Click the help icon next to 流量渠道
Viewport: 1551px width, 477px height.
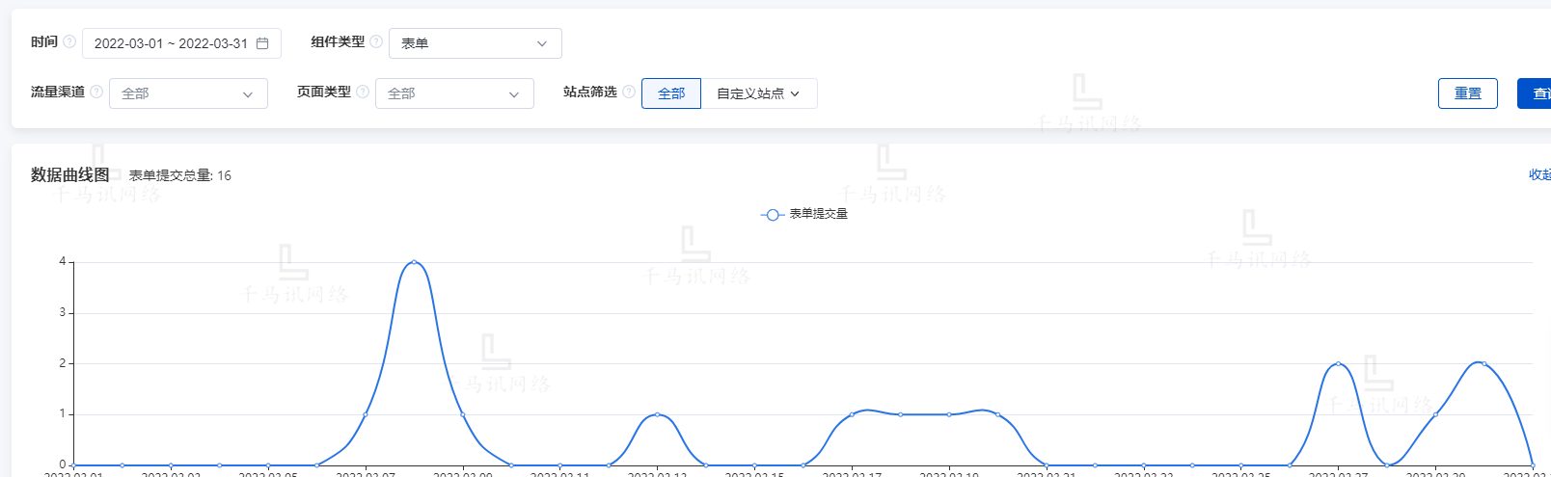point(96,93)
